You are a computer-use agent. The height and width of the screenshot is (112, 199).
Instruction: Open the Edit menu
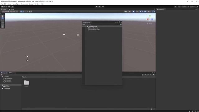coord(5,4)
